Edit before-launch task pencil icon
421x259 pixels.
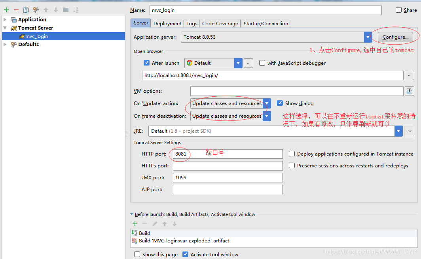point(155,224)
